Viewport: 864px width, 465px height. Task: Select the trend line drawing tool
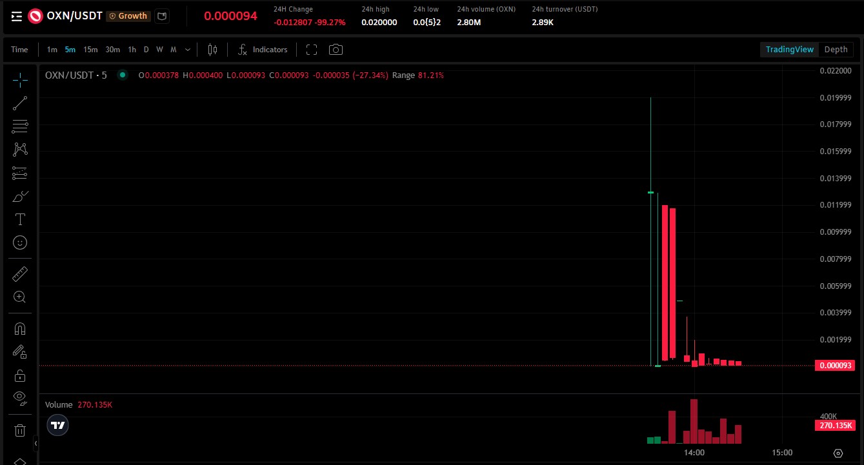pos(19,103)
